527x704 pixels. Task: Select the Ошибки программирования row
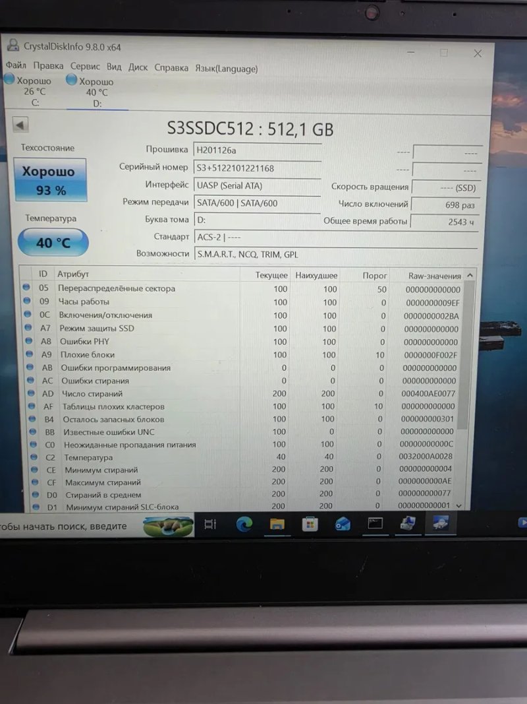242,368
